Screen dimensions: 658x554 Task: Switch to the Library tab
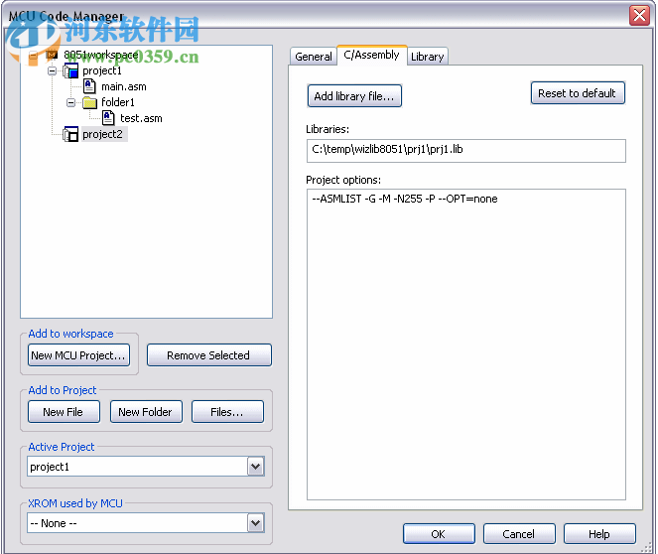click(427, 57)
